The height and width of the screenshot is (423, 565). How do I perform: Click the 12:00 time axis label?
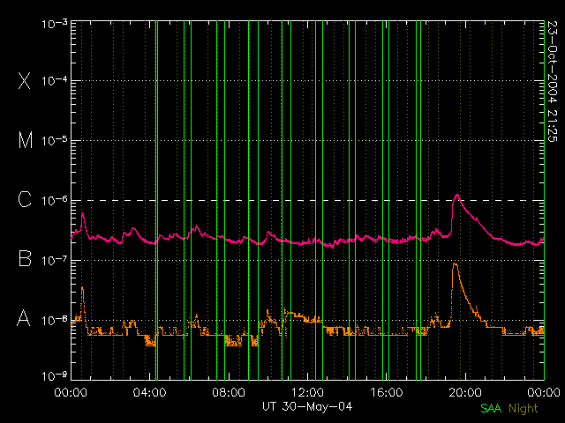click(307, 392)
